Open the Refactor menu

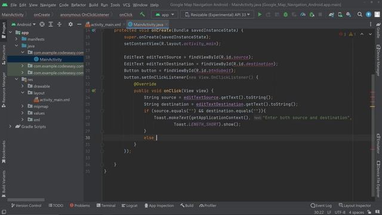pyautogui.click(x=78, y=5)
